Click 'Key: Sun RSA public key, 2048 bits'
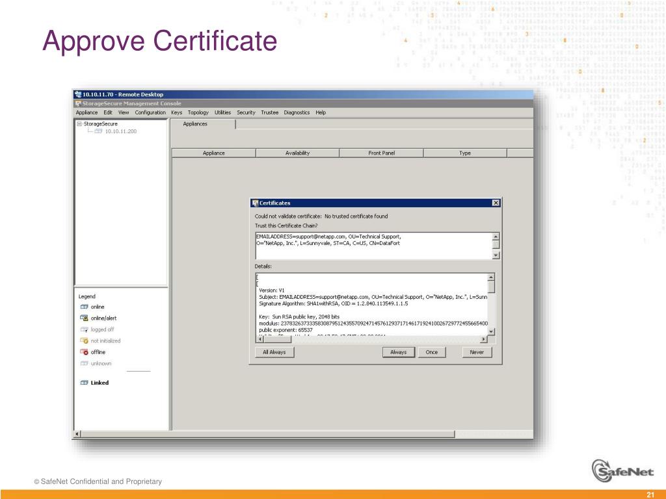This screenshot has width=666, height=499. (299, 317)
